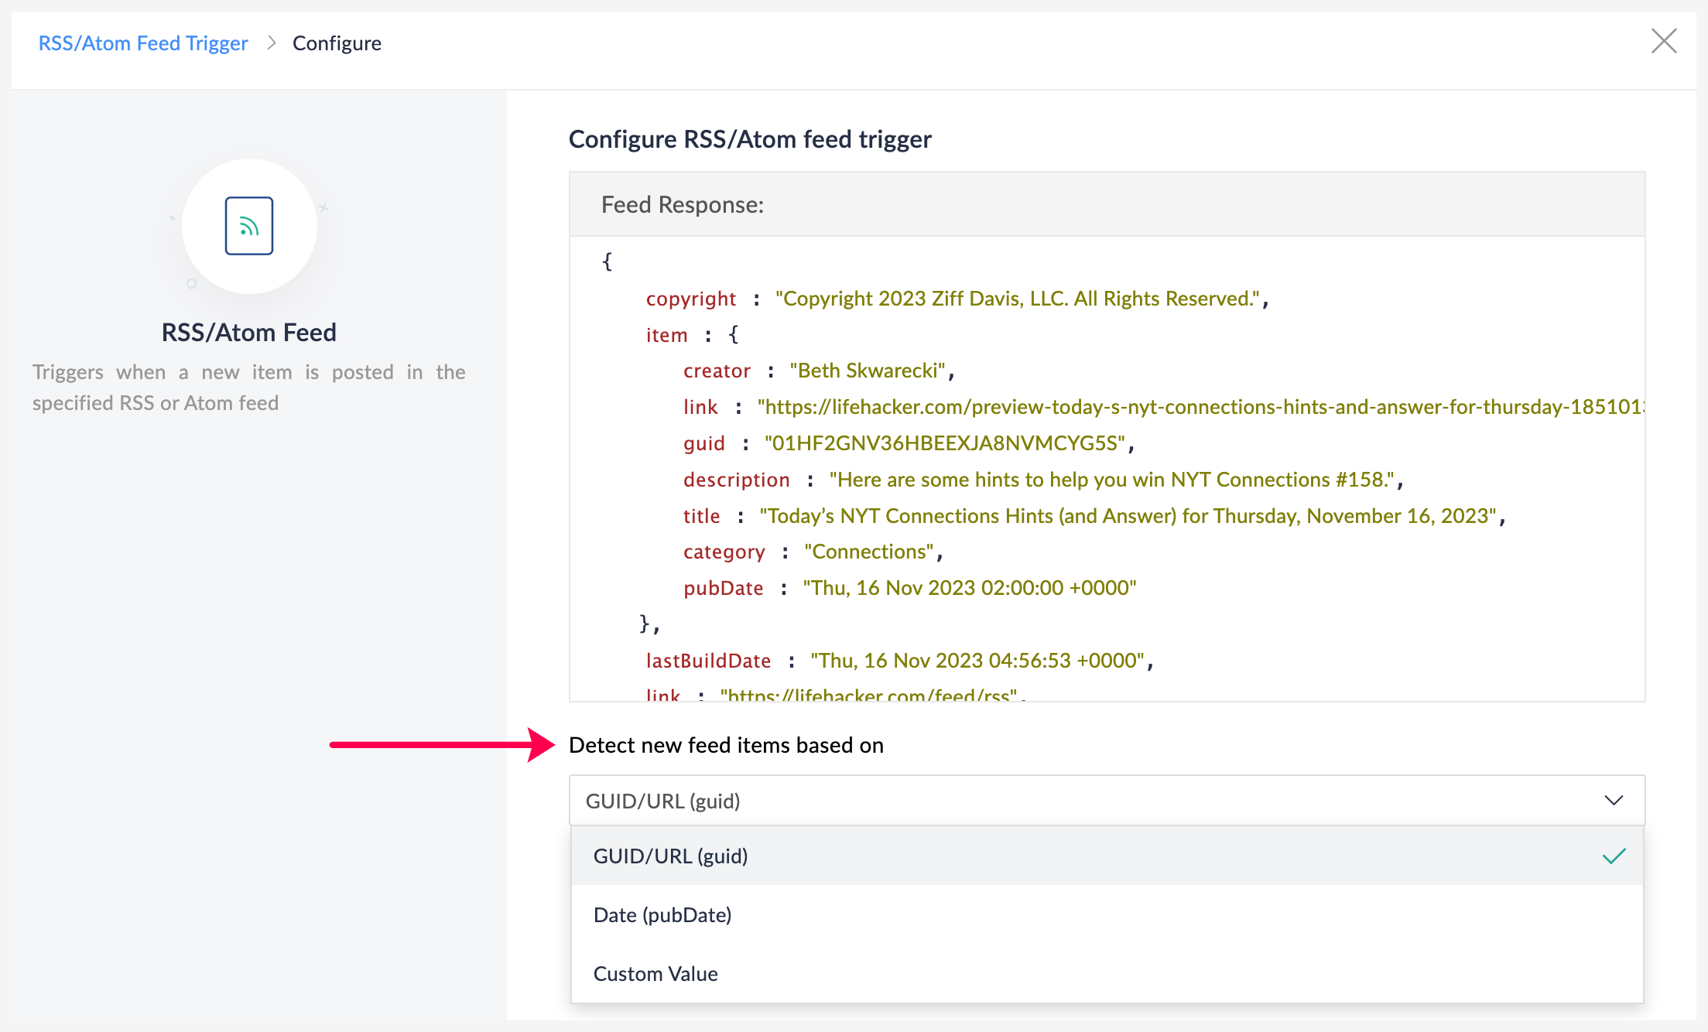Close the configure dialog with X
Viewport: 1708px width, 1032px height.
[1663, 41]
